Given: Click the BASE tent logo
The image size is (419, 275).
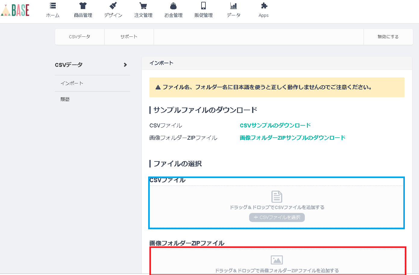Looking at the screenshot, I should click(15, 10).
